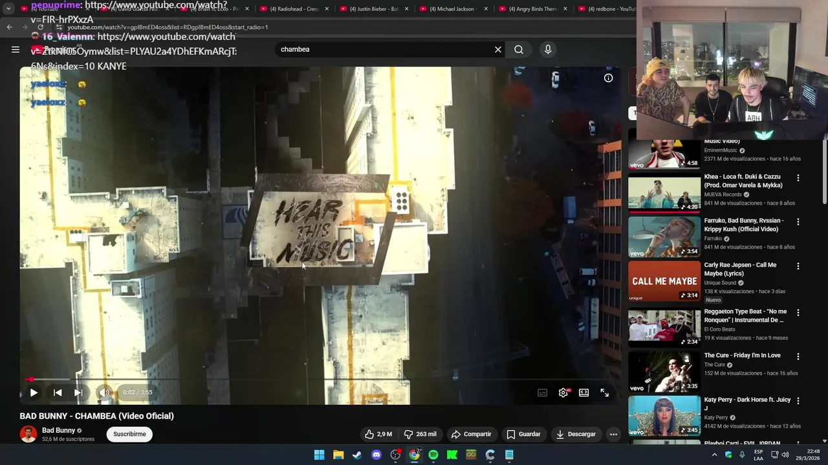
Task: Open Spotify from the taskbar
Action: coord(433,455)
